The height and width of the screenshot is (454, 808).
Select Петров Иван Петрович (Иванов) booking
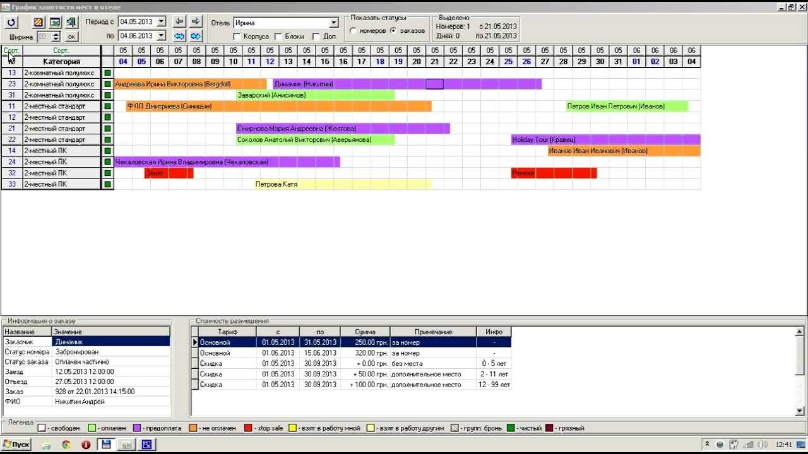627,107
